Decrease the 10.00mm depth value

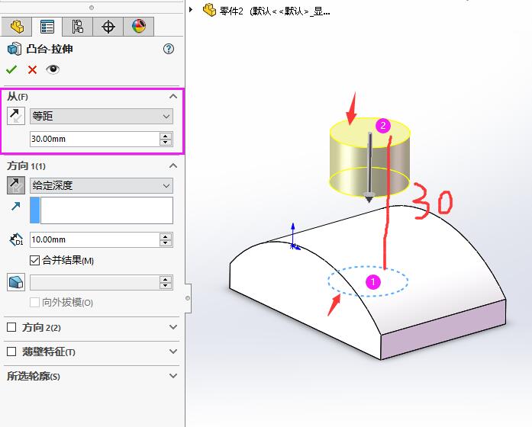click(166, 243)
